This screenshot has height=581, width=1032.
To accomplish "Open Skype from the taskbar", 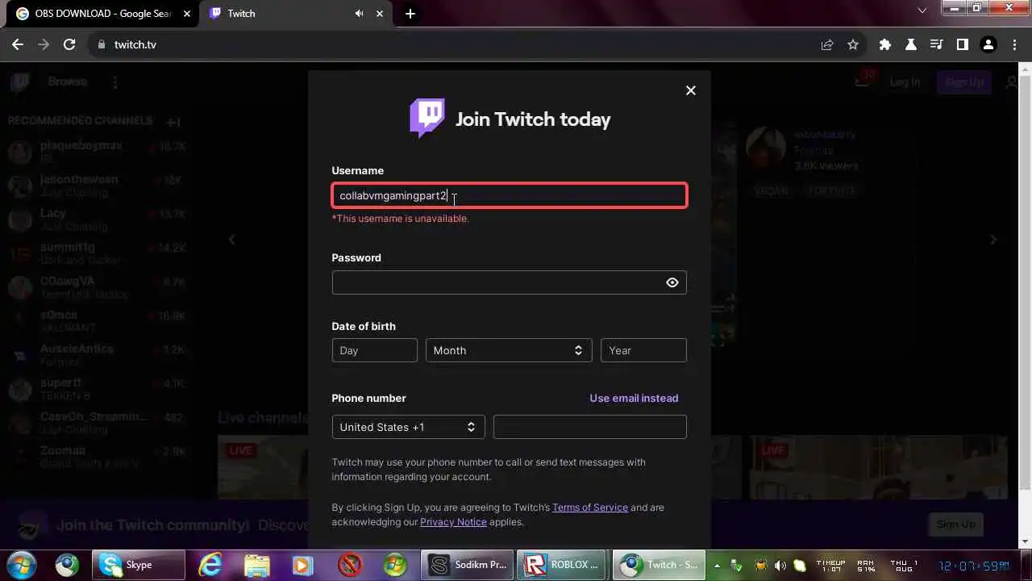I will pos(138,565).
